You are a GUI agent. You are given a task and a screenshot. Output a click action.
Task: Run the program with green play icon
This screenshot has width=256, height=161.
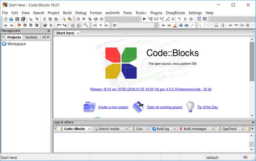coord(84,19)
